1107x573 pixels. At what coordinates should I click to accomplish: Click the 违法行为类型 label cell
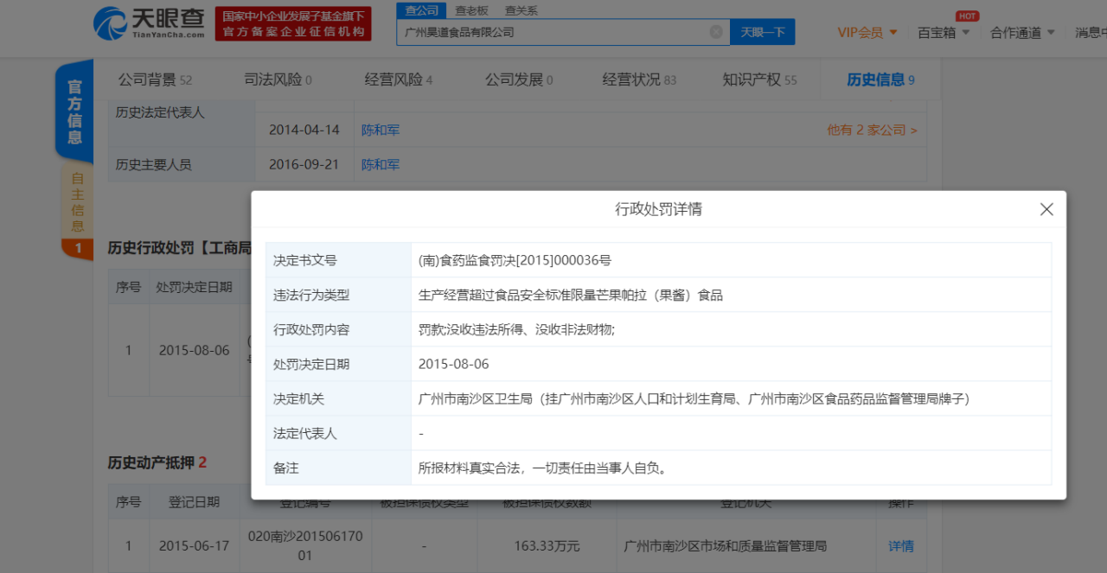[x=338, y=295]
